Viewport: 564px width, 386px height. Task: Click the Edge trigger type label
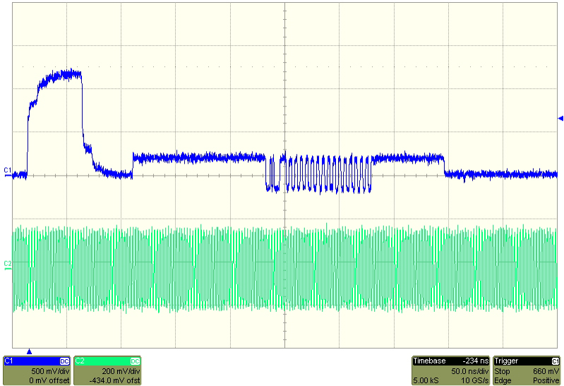(503, 380)
